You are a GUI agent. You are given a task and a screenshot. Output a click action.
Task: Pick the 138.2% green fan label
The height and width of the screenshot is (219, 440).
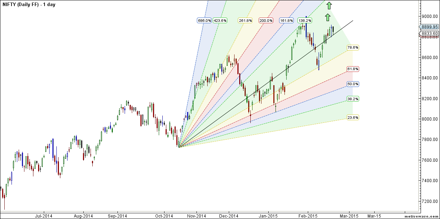click(x=305, y=21)
